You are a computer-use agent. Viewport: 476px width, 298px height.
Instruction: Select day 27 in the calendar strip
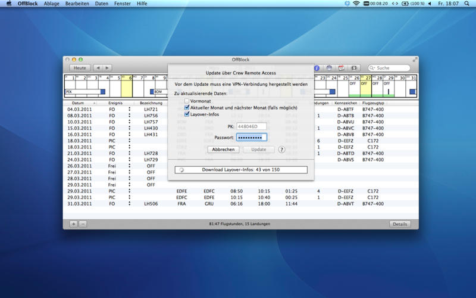coord(366,86)
